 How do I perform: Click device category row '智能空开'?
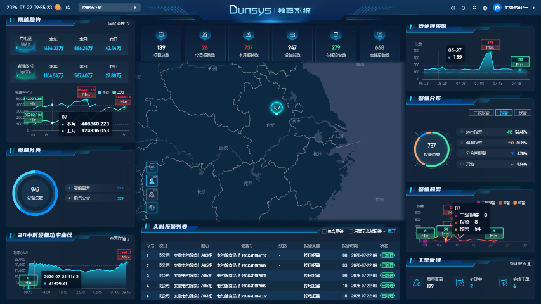point(95,188)
